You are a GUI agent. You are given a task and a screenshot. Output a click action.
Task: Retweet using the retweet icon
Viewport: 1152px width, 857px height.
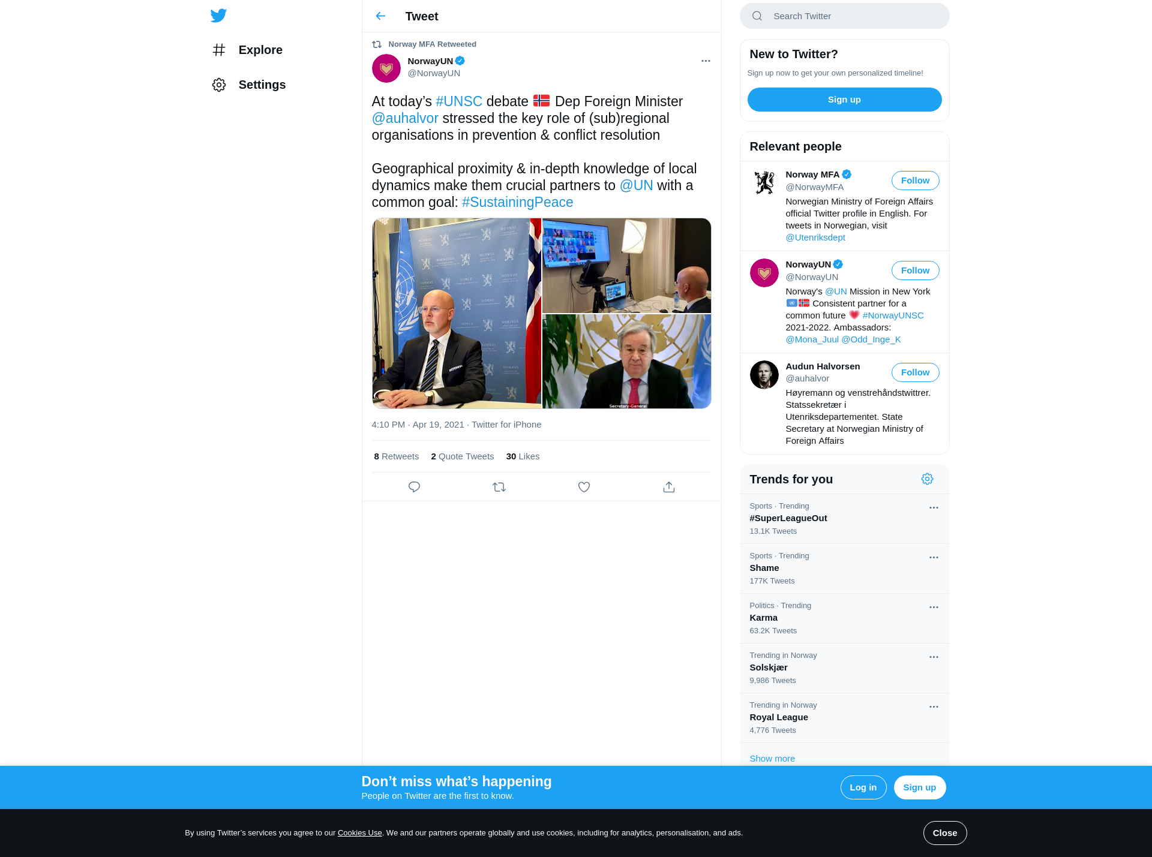tap(499, 487)
